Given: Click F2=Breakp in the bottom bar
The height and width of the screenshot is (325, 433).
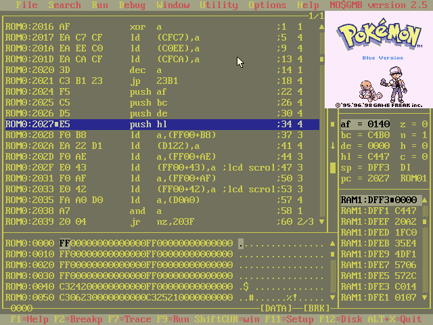Looking at the screenshot, I should [x=78, y=320].
